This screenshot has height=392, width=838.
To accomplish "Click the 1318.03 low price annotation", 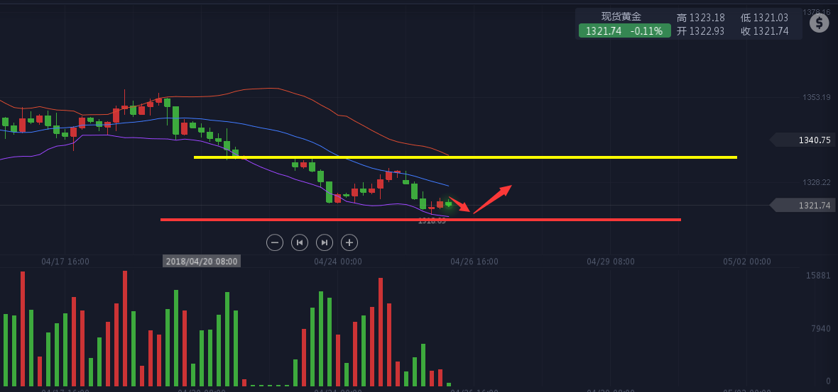I will (x=432, y=220).
